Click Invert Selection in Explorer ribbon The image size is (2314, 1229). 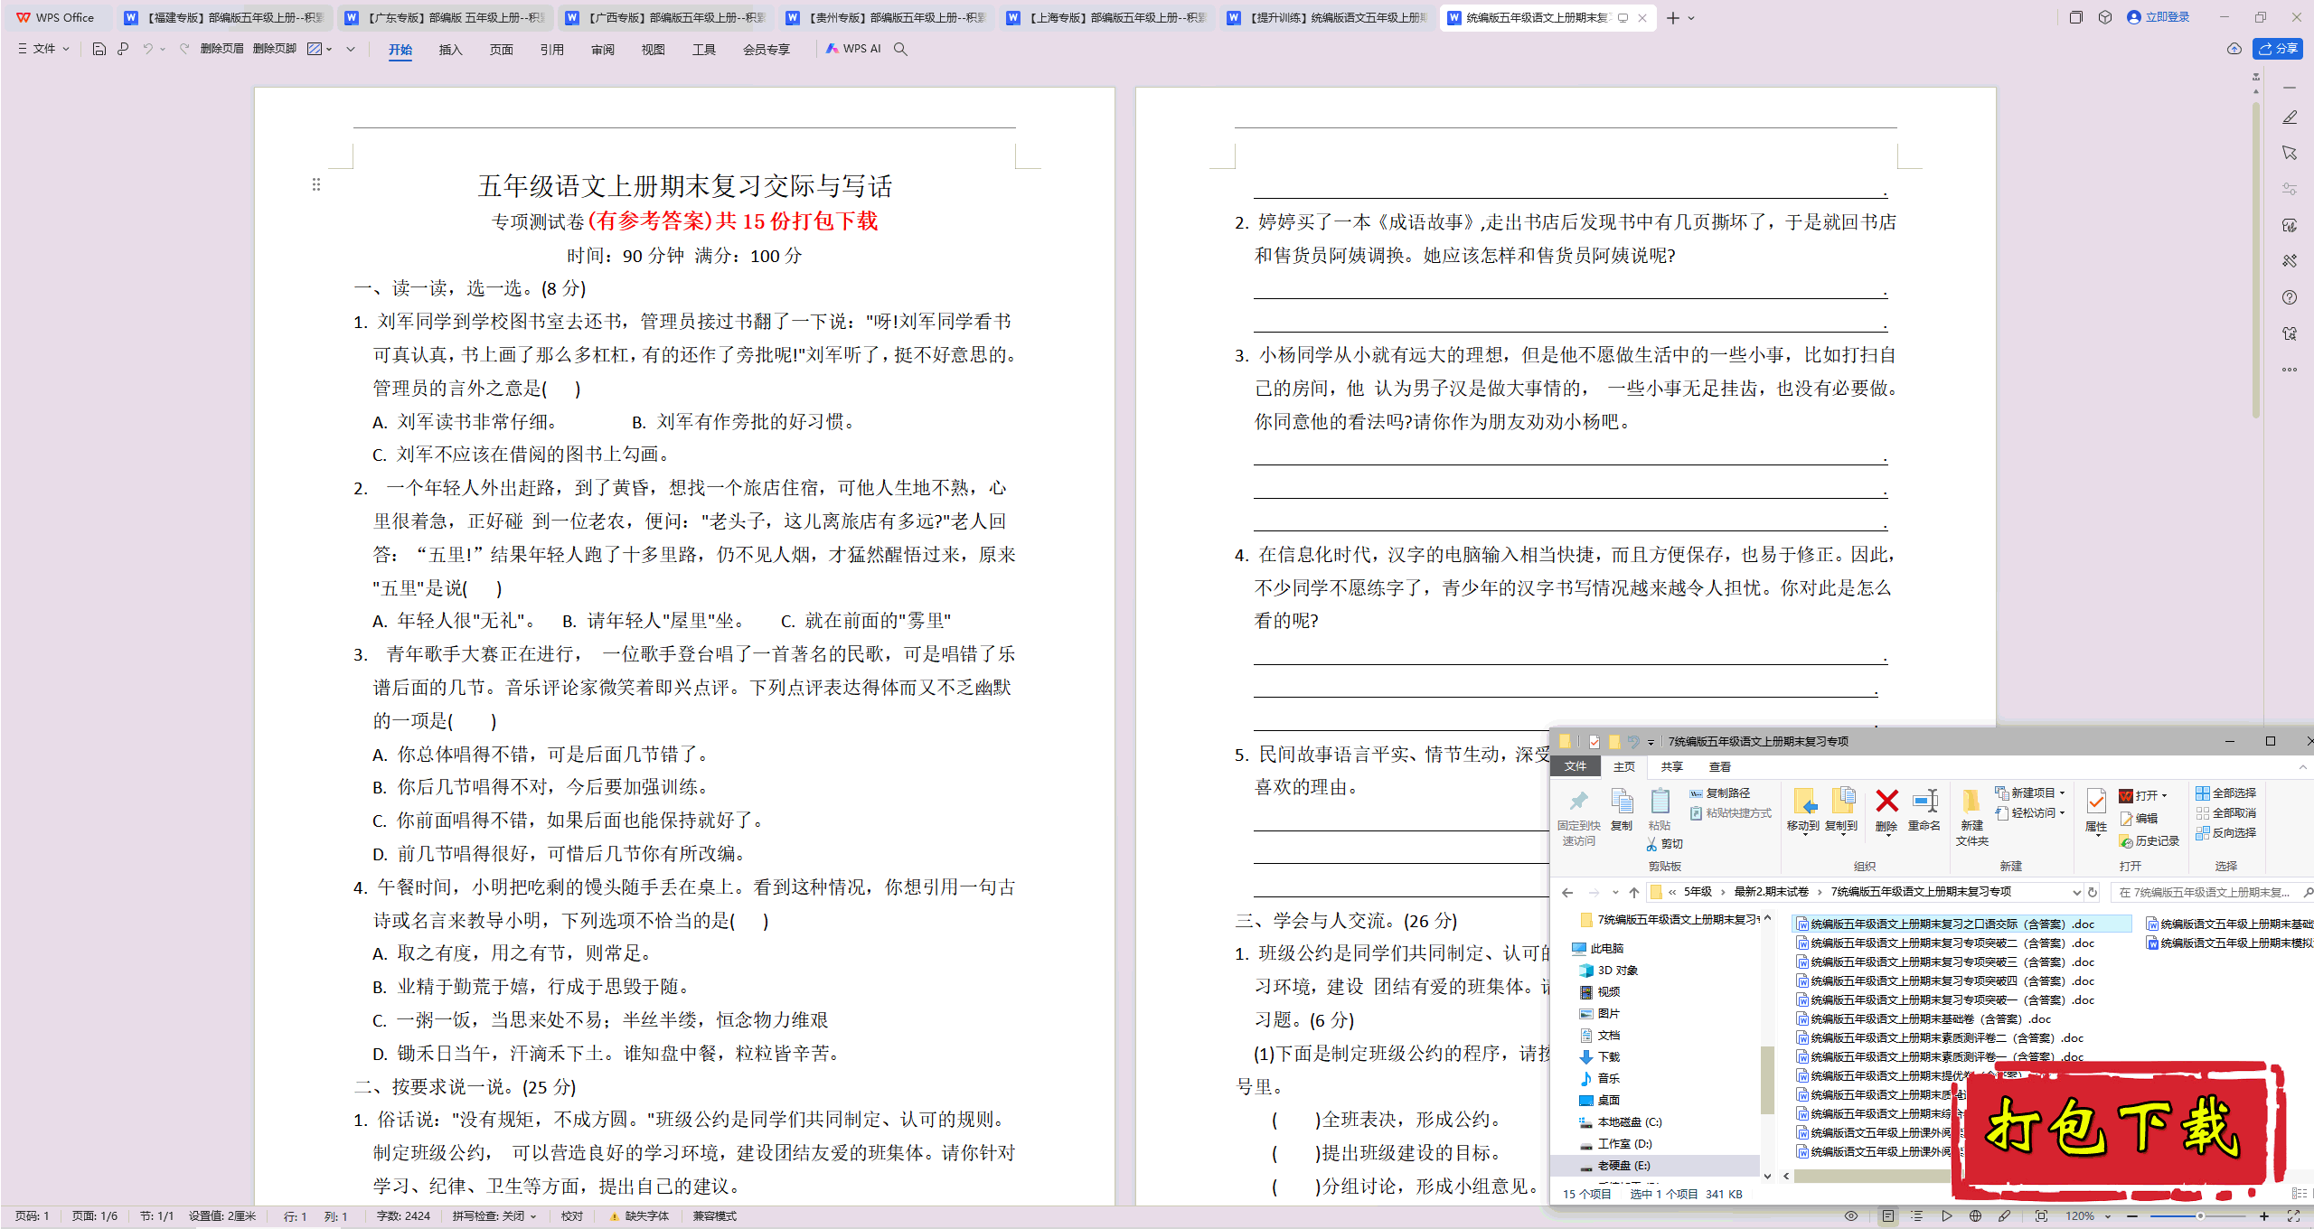(x=2225, y=832)
